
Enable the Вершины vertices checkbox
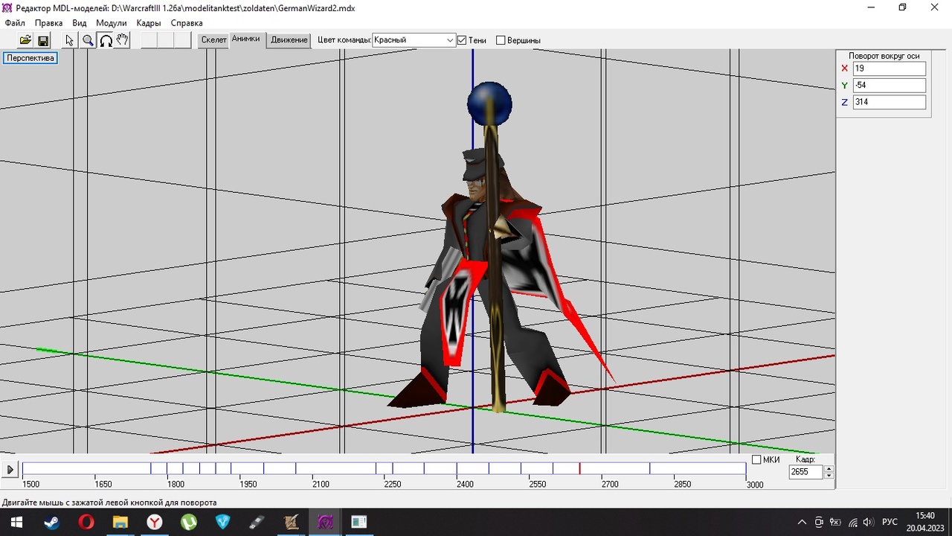(501, 40)
